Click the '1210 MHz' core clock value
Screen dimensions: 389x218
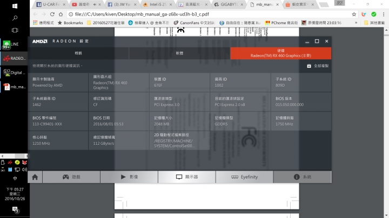click(x=41, y=143)
